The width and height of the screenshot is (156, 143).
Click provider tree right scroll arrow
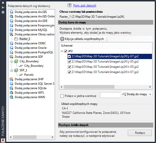(52, 137)
